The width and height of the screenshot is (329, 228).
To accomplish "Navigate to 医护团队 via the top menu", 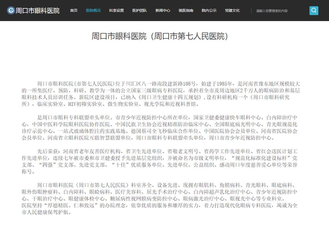I will [x=139, y=10].
